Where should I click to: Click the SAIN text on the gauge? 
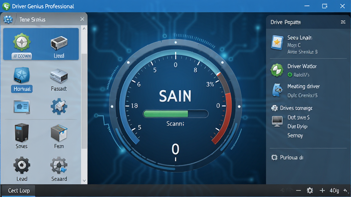[175, 96]
